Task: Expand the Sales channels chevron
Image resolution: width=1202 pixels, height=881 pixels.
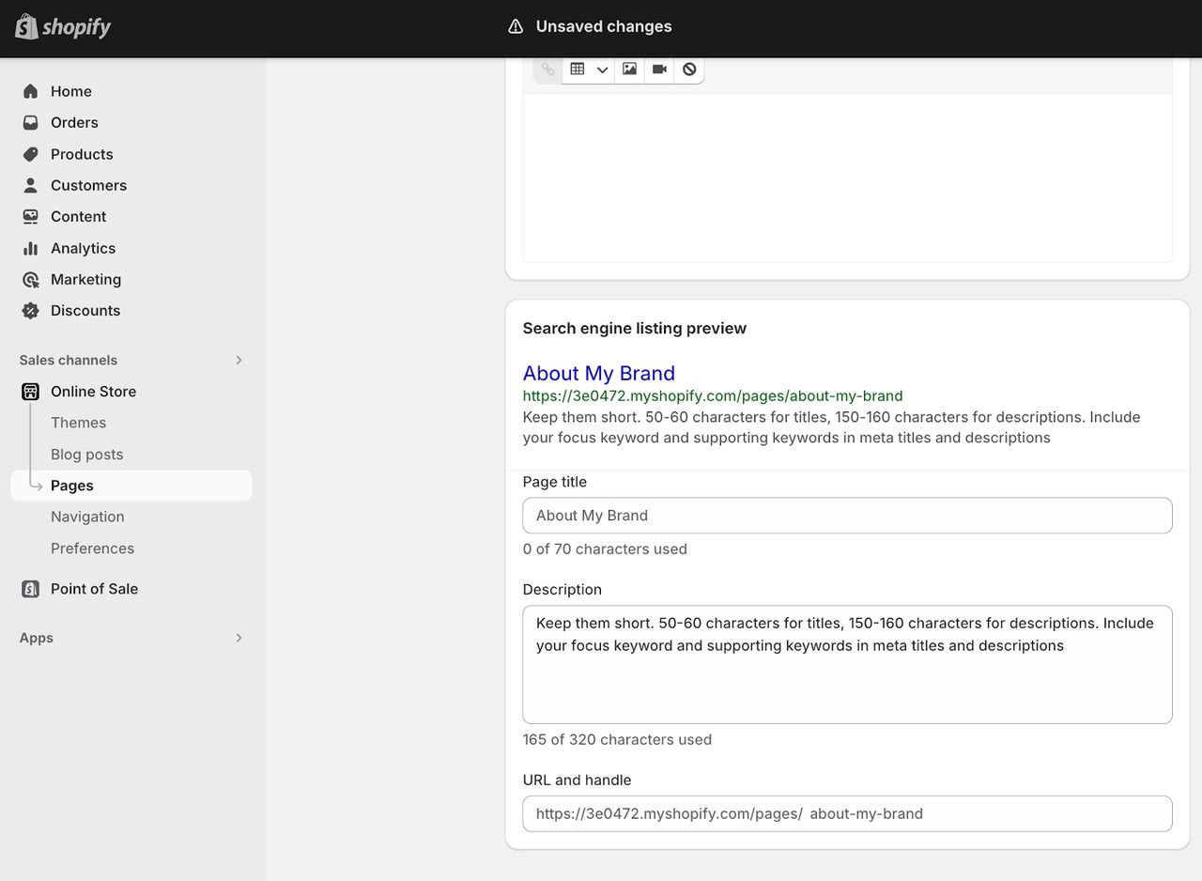Action: tap(239, 361)
